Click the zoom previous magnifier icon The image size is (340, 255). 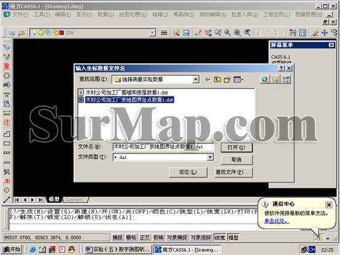click(247, 33)
